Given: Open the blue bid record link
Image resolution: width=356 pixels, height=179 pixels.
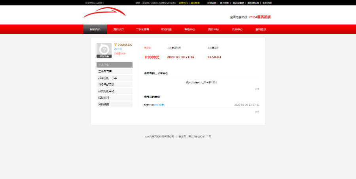Looking at the screenshot, I should pyautogui.click(x=159, y=105).
